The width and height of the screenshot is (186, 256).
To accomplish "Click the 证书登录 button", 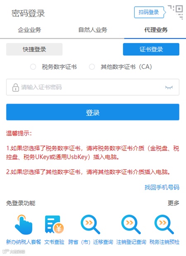I will click(x=151, y=49).
